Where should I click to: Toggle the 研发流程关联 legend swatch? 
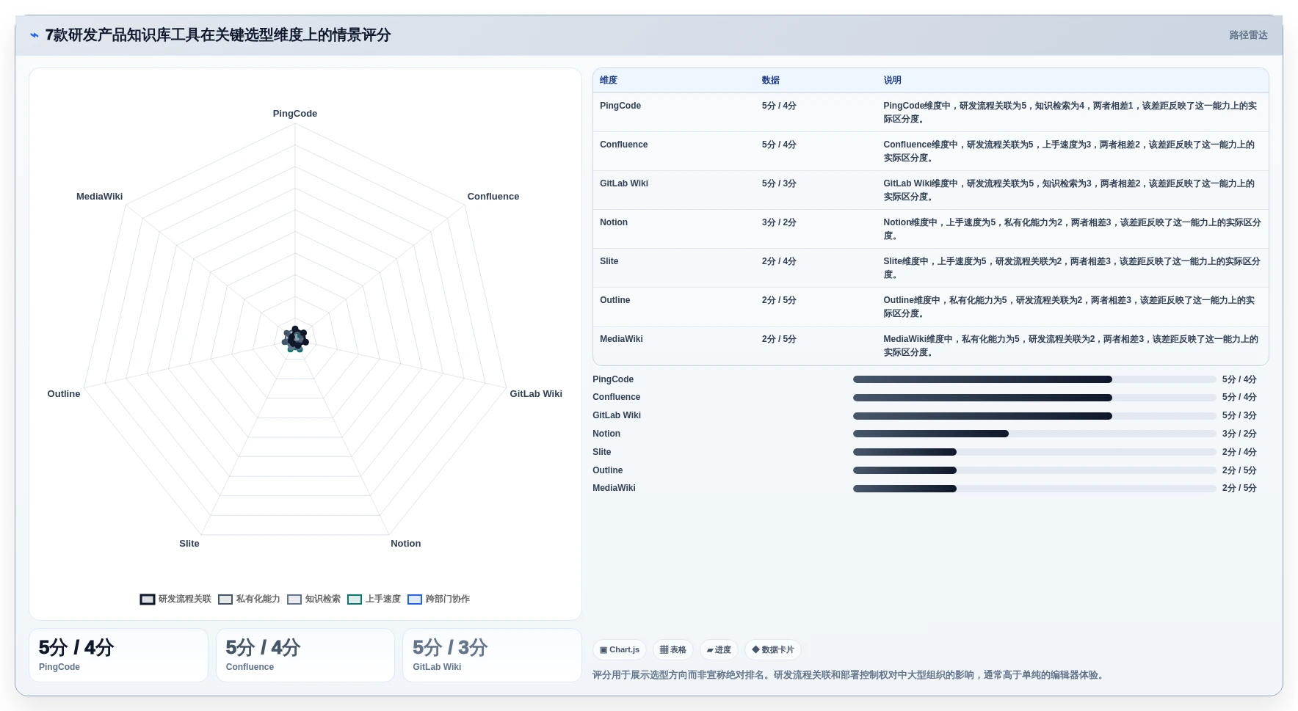(148, 599)
